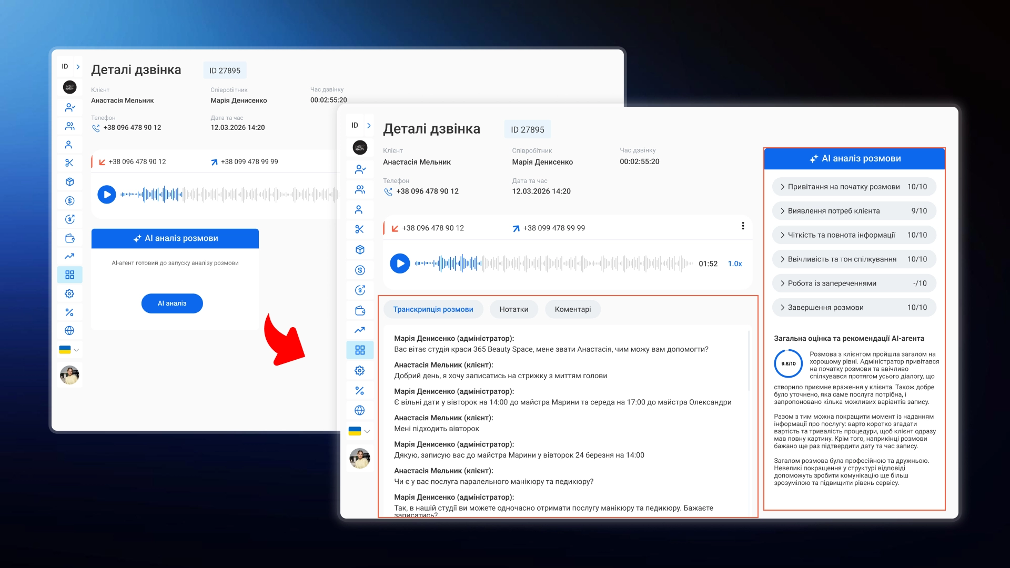Open the apps grid icon in sidebar
Viewport: 1010px width, 568px height.
click(x=360, y=350)
